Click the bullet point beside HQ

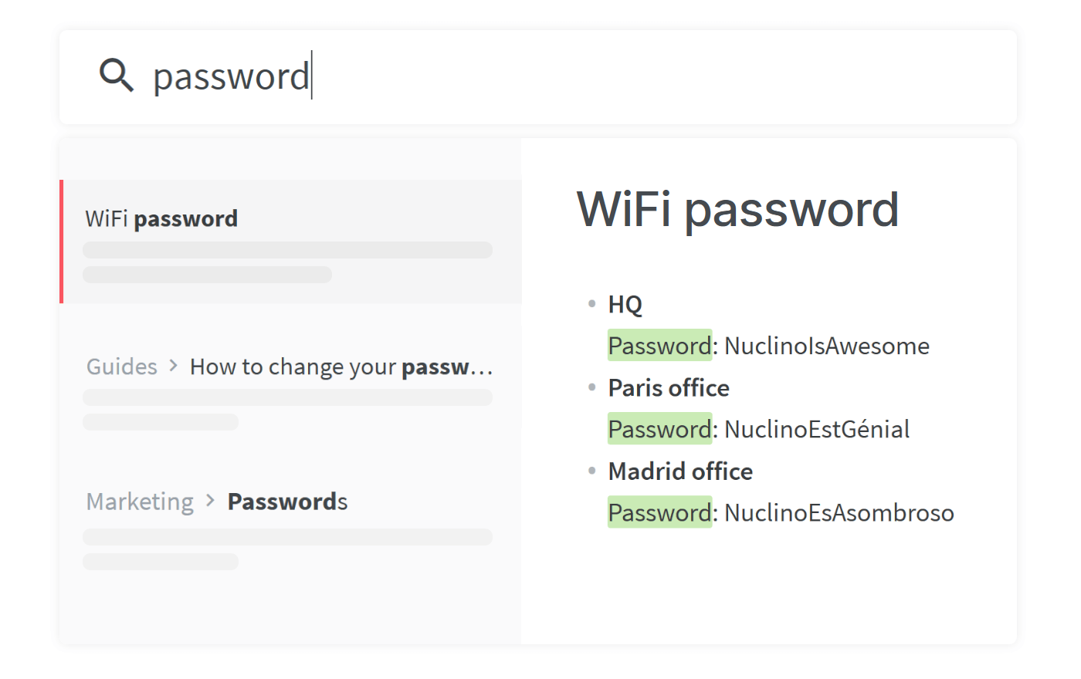(x=591, y=304)
